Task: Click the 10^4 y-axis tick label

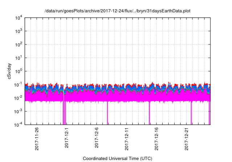Action: click(x=18, y=18)
